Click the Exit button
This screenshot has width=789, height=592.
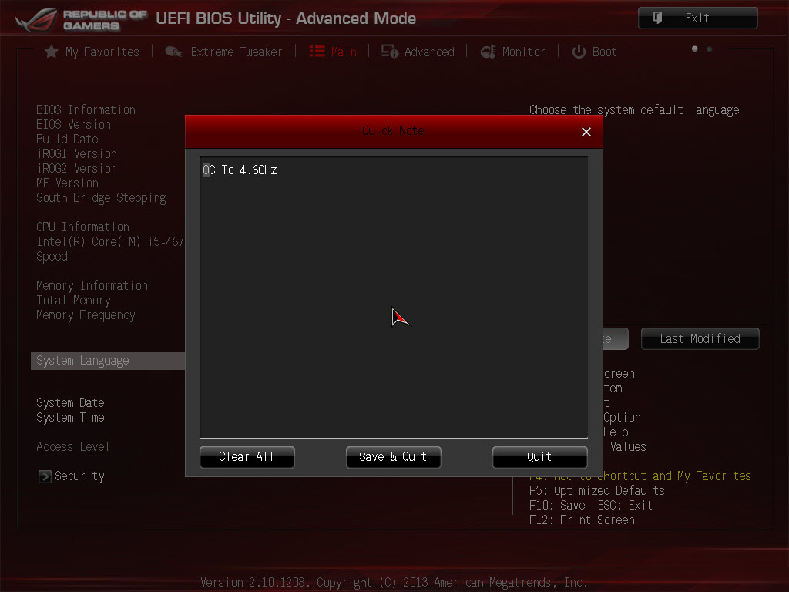pos(698,18)
